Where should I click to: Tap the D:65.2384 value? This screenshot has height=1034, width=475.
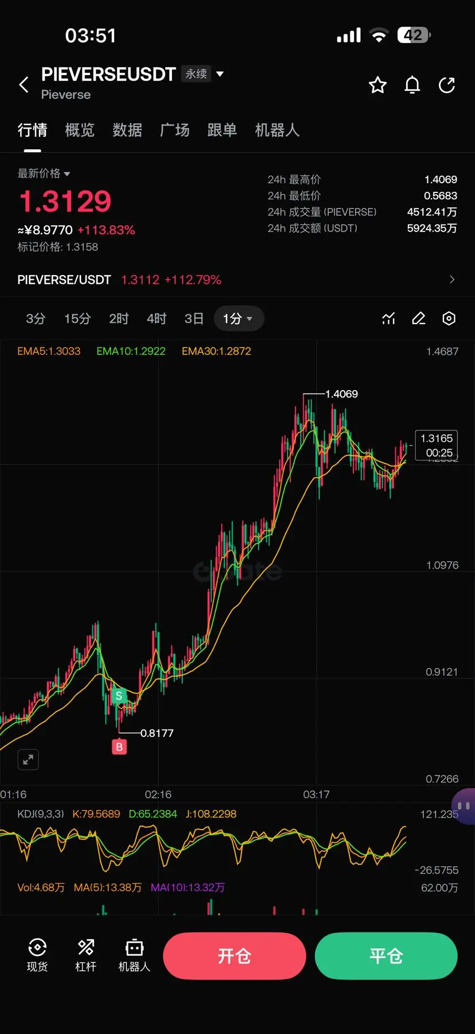click(153, 814)
